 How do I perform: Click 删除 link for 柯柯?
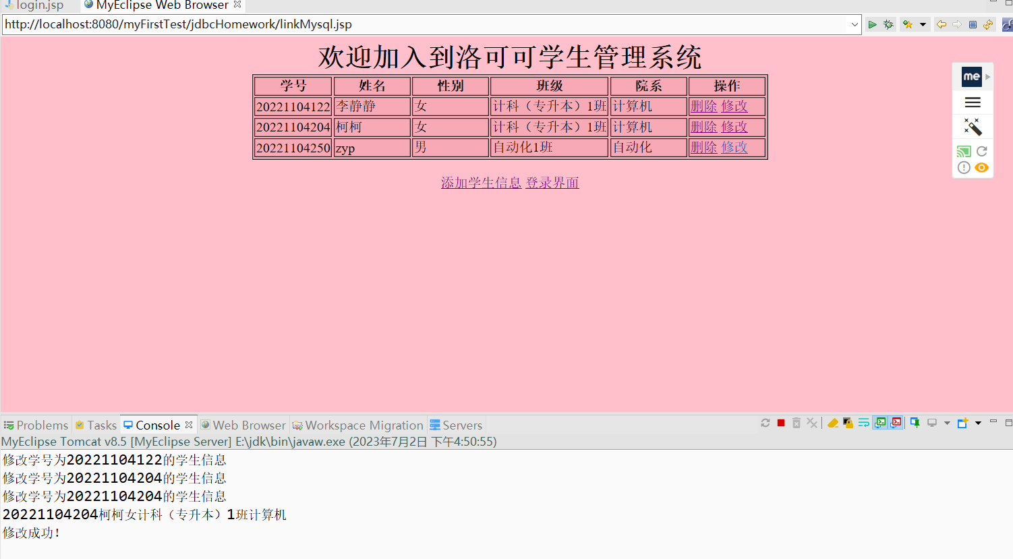click(x=703, y=127)
